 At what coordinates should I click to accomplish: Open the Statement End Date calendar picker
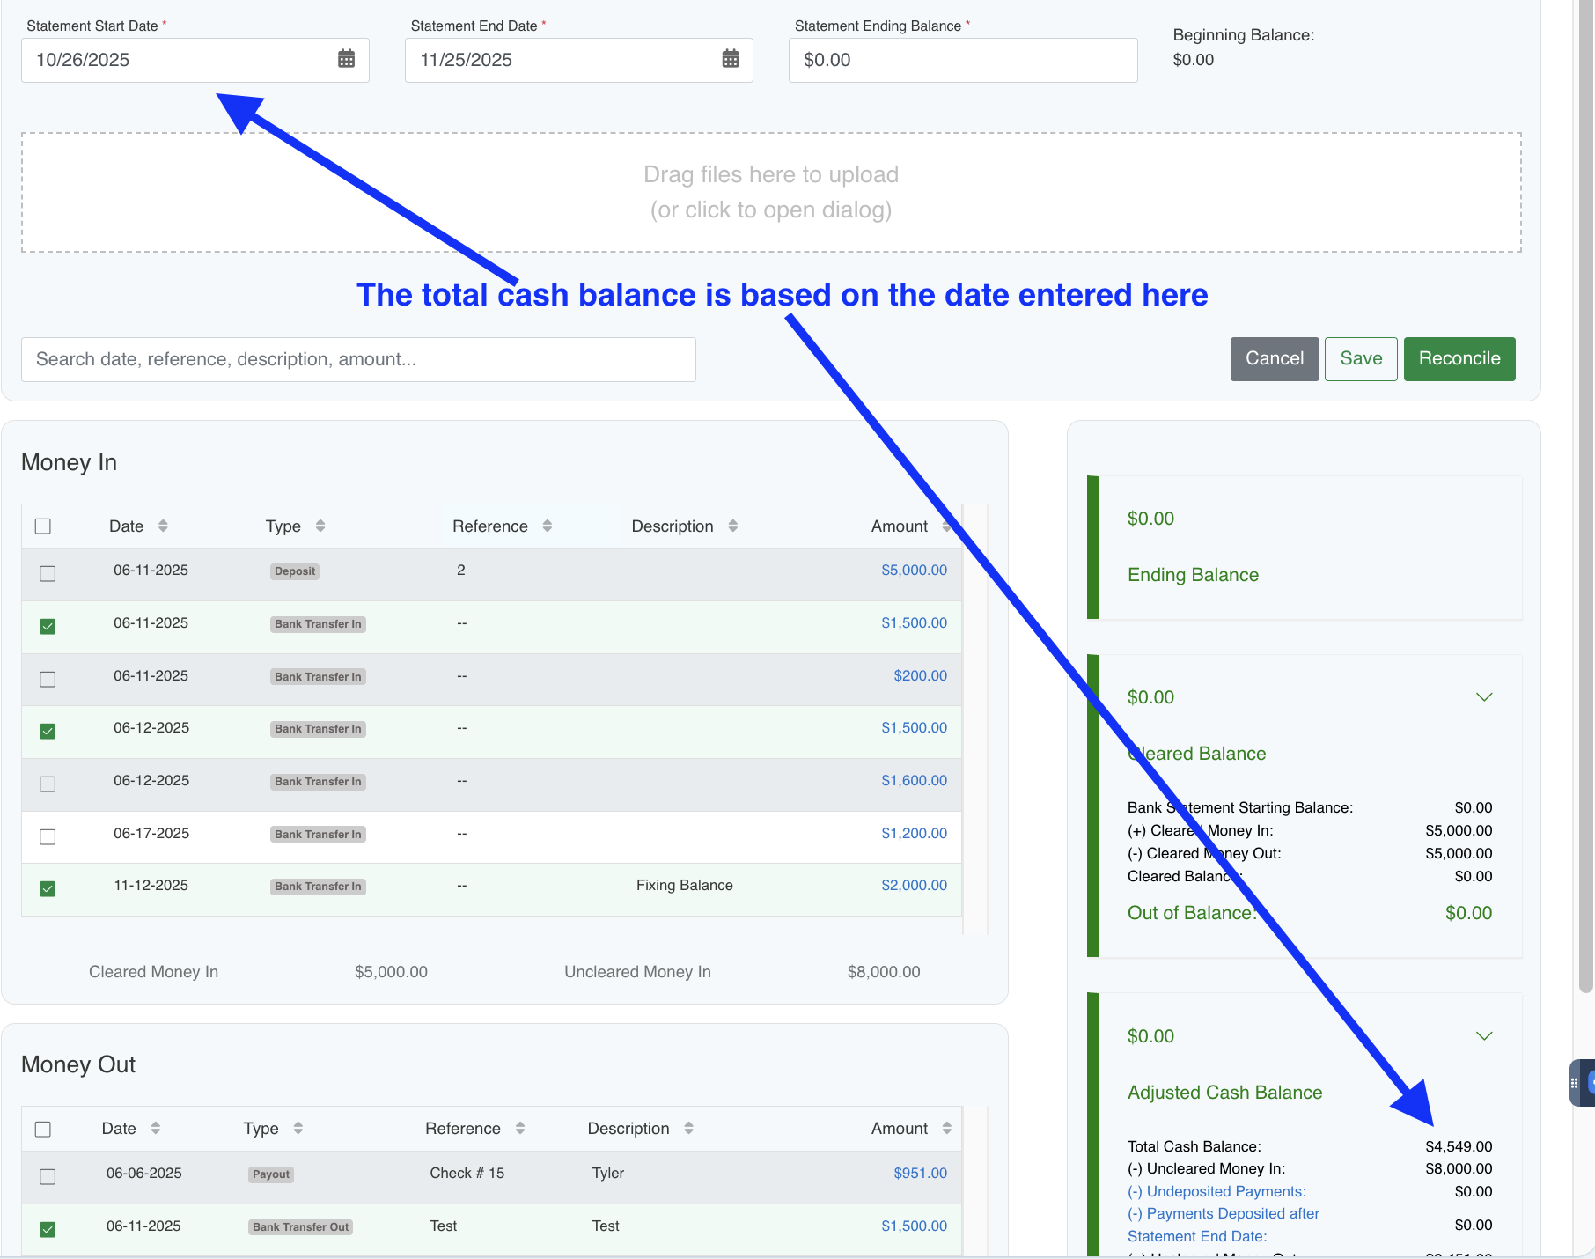coord(730,59)
